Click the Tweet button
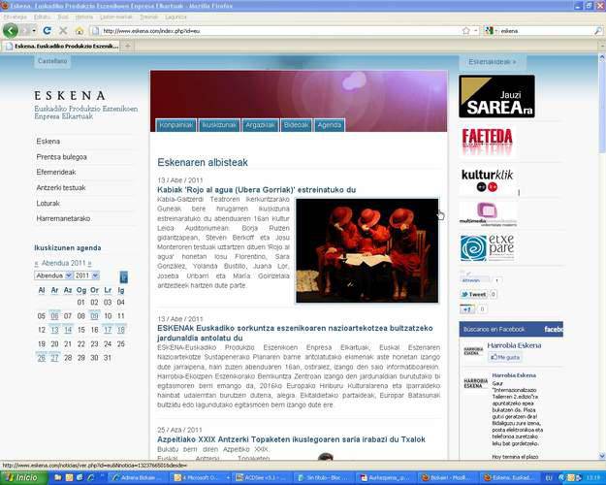Screen dimensions: 606x485 473,294
